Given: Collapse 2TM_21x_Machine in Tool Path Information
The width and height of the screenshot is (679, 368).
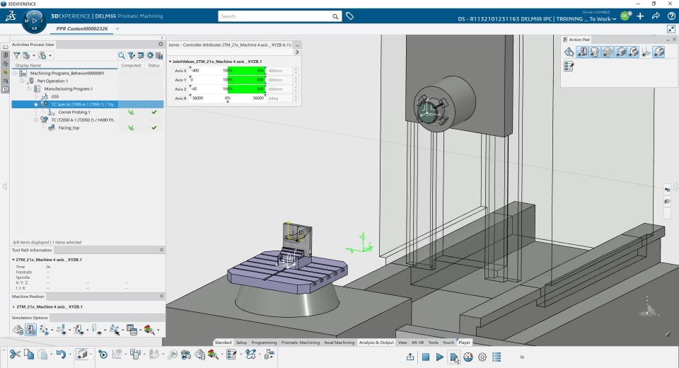Looking at the screenshot, I should [13, 260].
